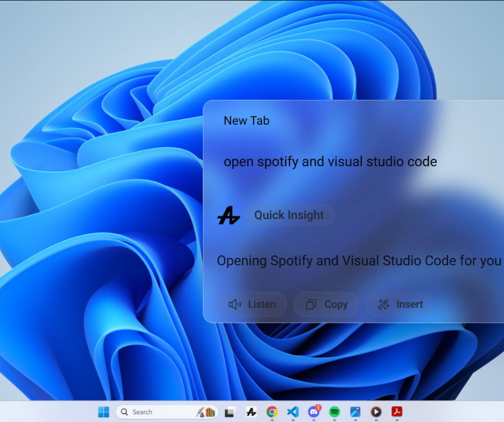Open Visual Studio Code from the taskbar
504x422 pixels.
293,412
